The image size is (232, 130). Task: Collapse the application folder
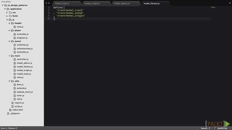[x=5, y=9]
